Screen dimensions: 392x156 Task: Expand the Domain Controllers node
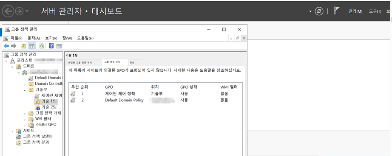pos(25,84)
